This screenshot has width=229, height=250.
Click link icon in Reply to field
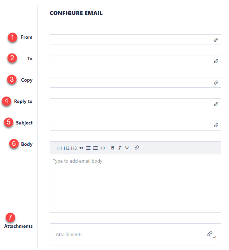pyautogui.click(x=216, y=104)
